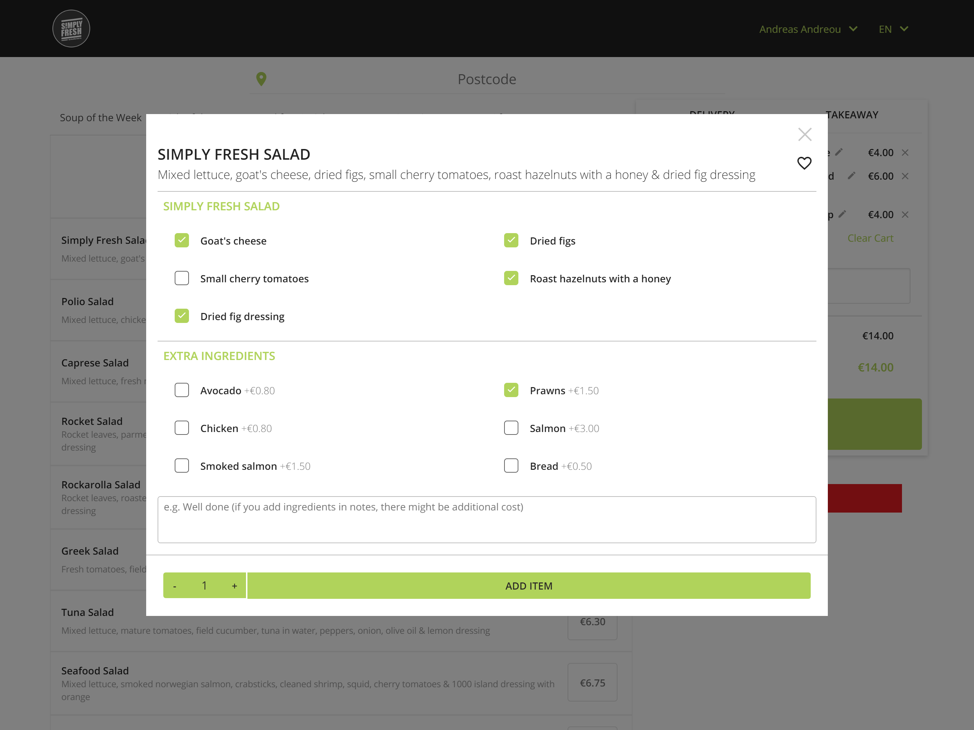Select Tuna Salad €6.30 price button
The width and height of the screenshot is (974, 730).
592,622
